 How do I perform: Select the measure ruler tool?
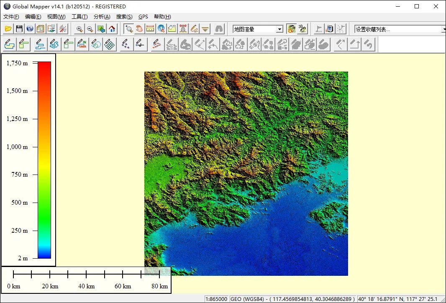coord(150,29)
